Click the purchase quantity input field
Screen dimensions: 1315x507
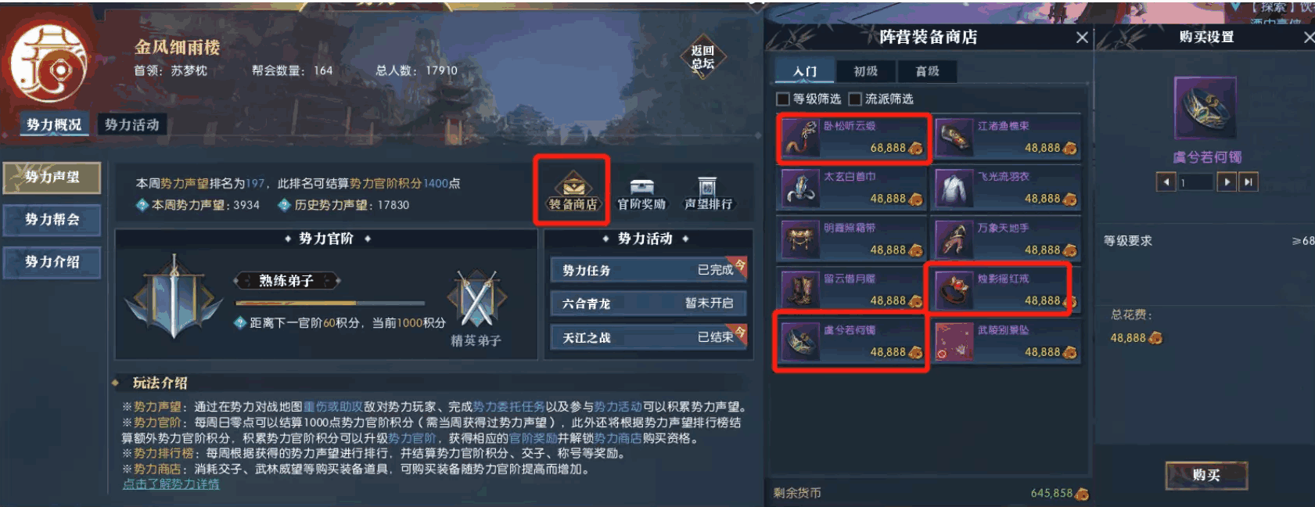(x=1196, y=182)
